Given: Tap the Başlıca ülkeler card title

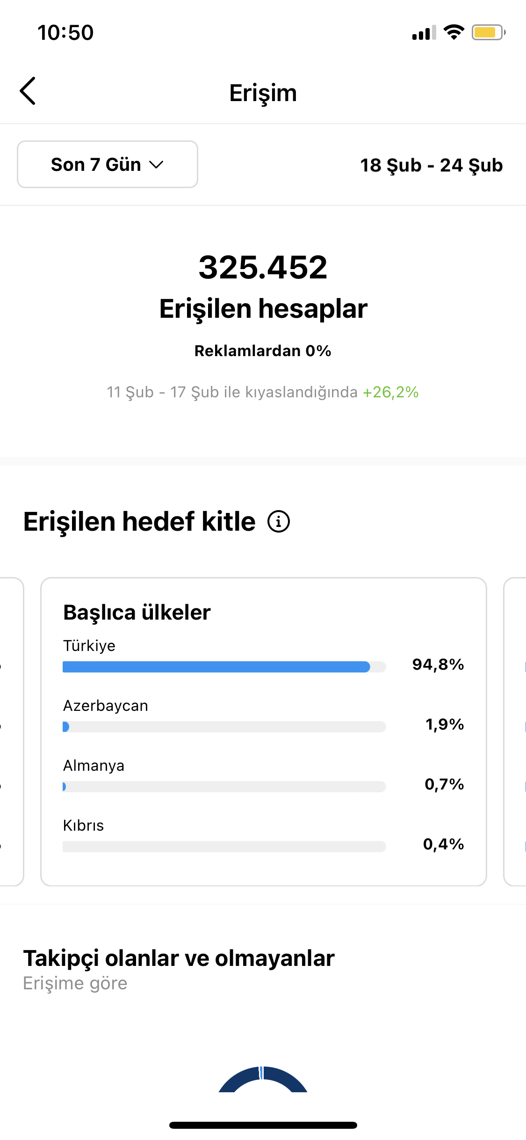Looking at the screenshot, I should click(137, 612).
